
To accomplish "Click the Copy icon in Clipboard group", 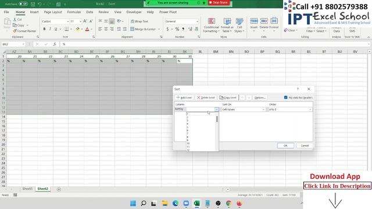I will pos(15,25).
